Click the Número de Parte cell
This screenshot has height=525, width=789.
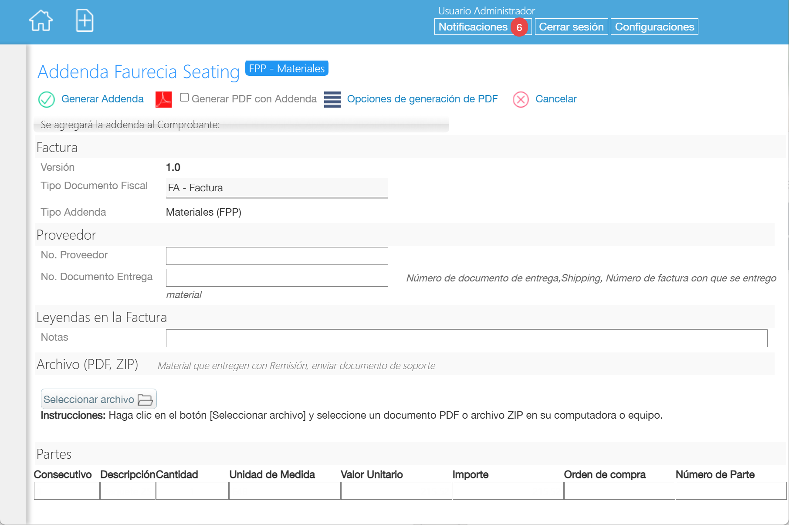click(731, 491)
